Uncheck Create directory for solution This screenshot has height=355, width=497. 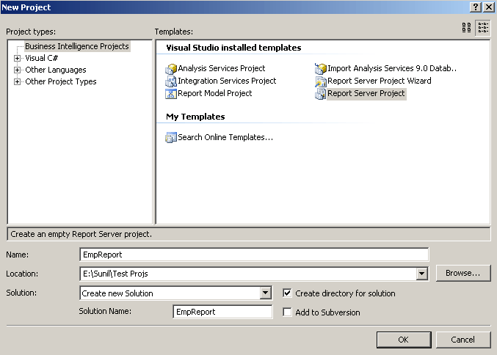coord(288,293)
